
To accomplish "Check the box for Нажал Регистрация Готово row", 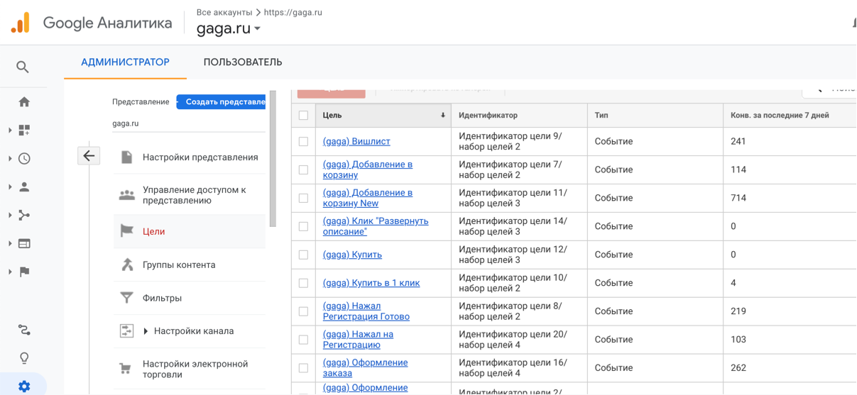I will pyautogui.click(x=304, y=312).
